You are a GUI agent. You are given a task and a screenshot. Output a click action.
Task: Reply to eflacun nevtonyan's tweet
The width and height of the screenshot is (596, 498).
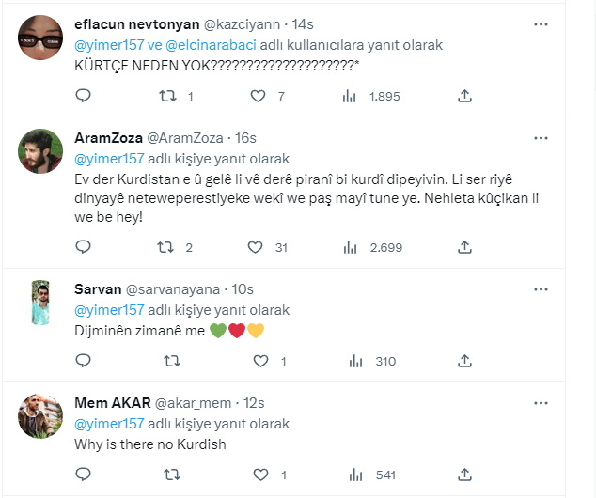[x=83, y=96]
